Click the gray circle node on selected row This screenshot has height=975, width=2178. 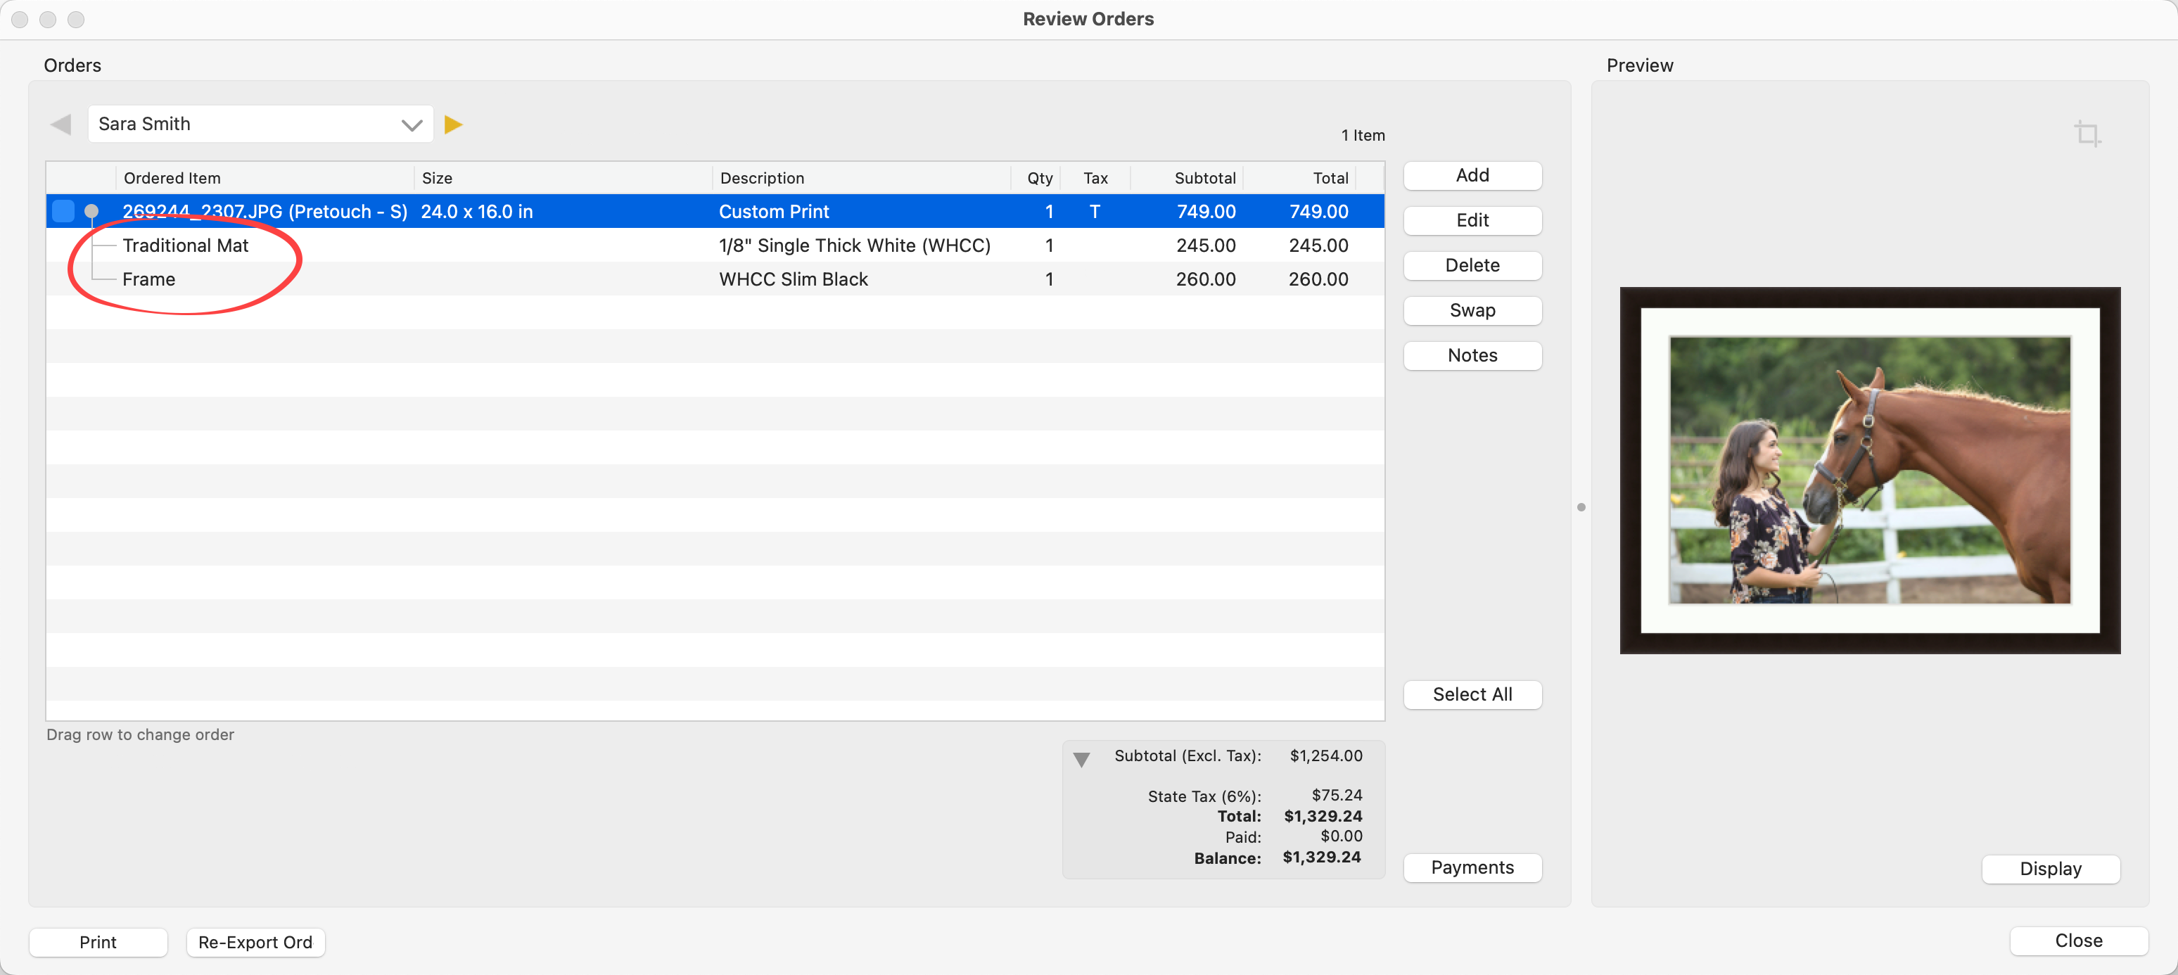pos(91,212)
